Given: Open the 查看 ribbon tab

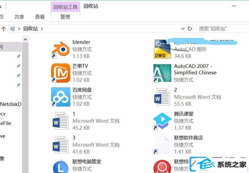Looking at the screenshot, I should (x=40, y=17).
